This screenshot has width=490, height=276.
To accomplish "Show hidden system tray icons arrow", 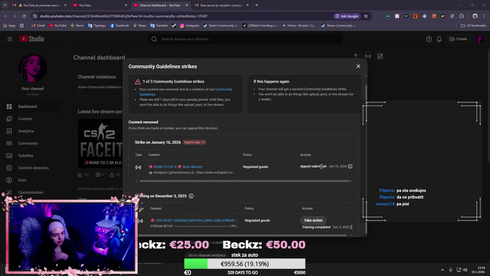I will pyautogui.click(x=443, y=270).
